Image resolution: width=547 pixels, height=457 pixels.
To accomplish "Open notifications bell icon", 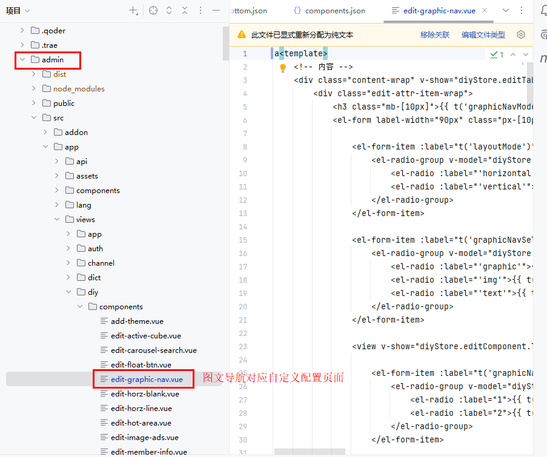I will pyautogui.click(x=543, y=11).
